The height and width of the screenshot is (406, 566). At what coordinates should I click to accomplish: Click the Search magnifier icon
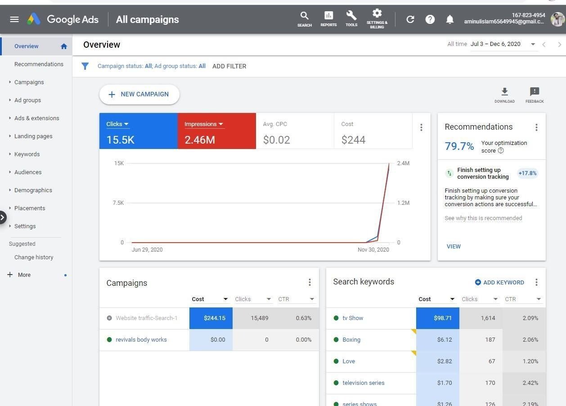point(305,16)
